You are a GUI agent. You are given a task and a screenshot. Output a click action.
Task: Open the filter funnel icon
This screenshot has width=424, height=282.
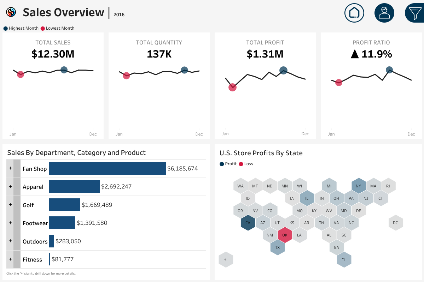[414, 13]
